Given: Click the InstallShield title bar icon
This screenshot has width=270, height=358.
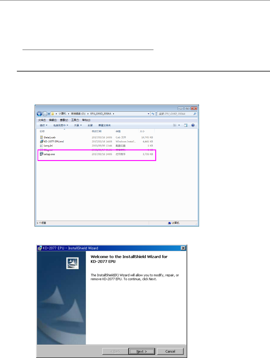Looking at the screenshot, I should click(40, 248).
